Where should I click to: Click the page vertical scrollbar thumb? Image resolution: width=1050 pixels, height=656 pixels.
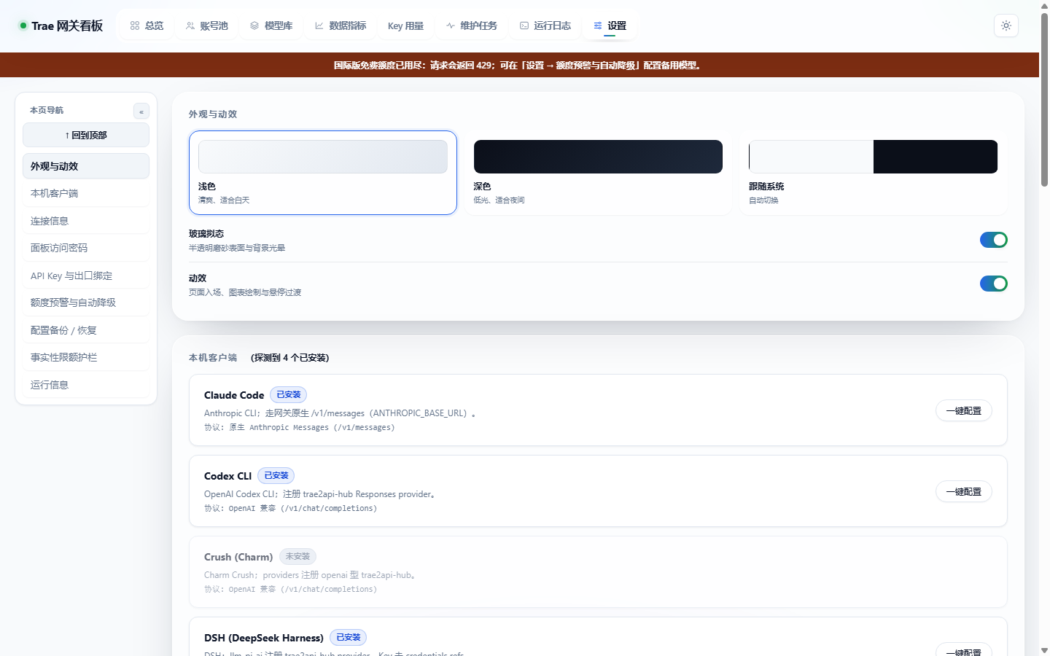pos(1044,100)
